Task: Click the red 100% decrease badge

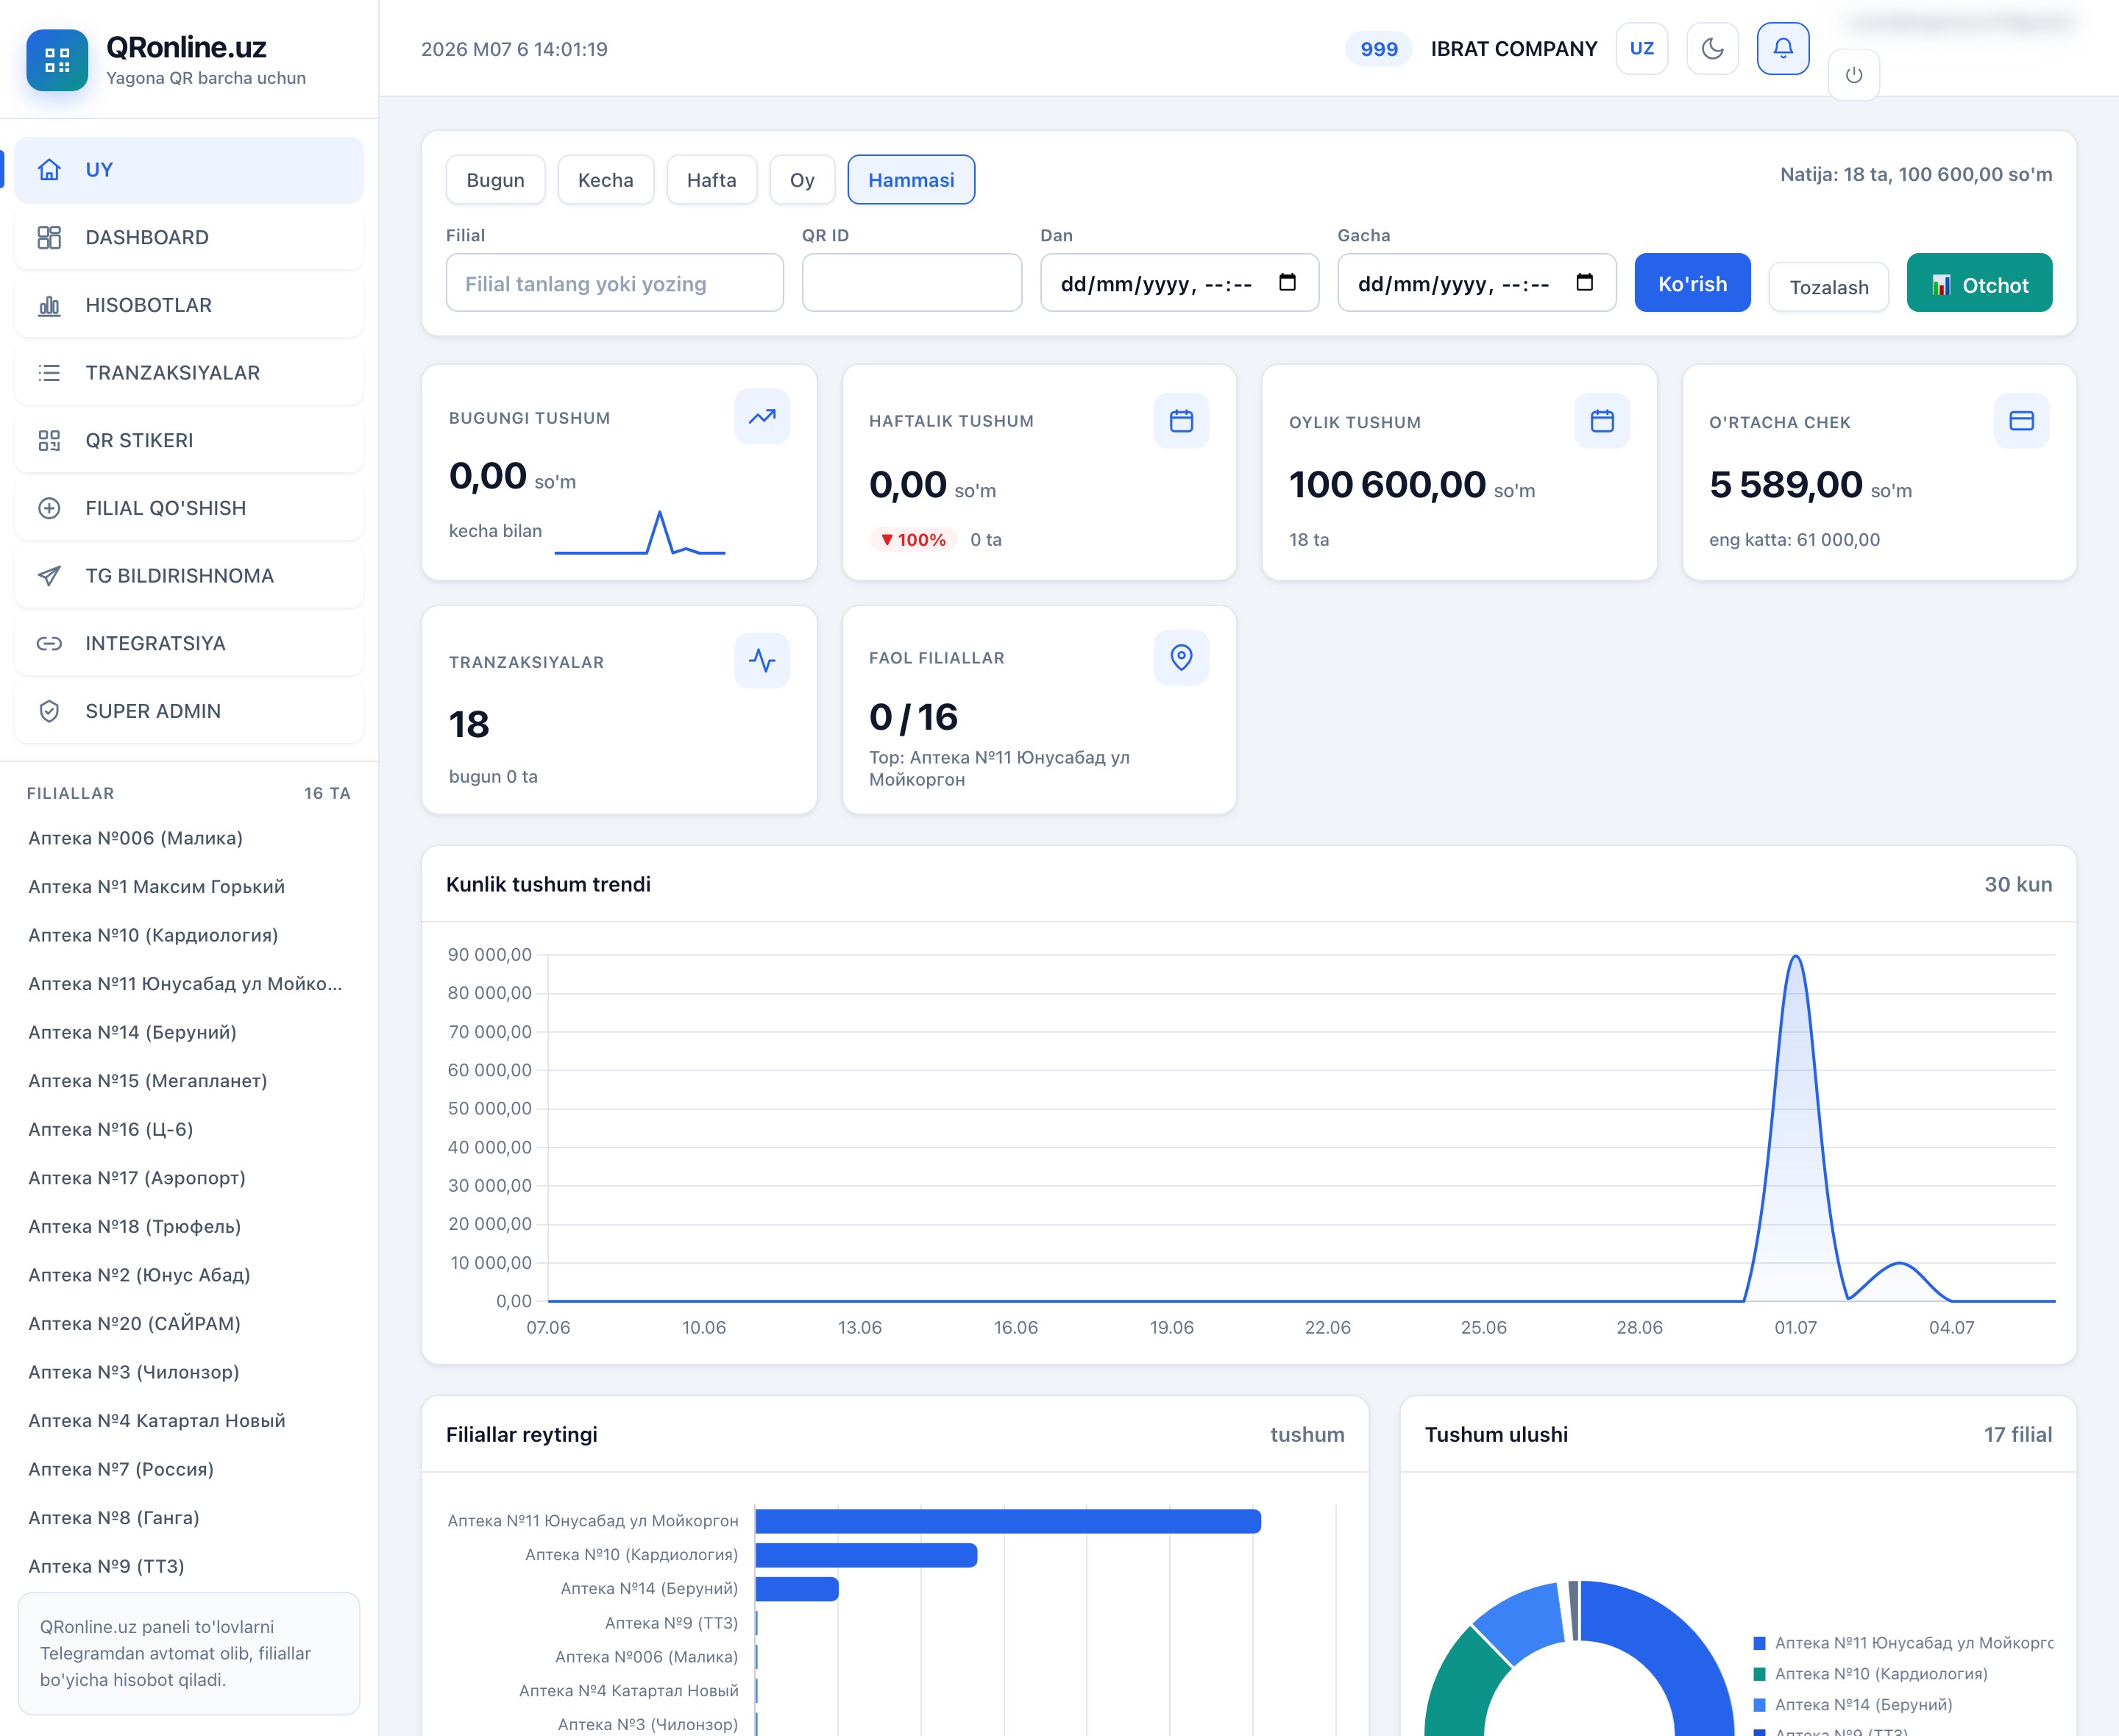Action: point(913,540)
